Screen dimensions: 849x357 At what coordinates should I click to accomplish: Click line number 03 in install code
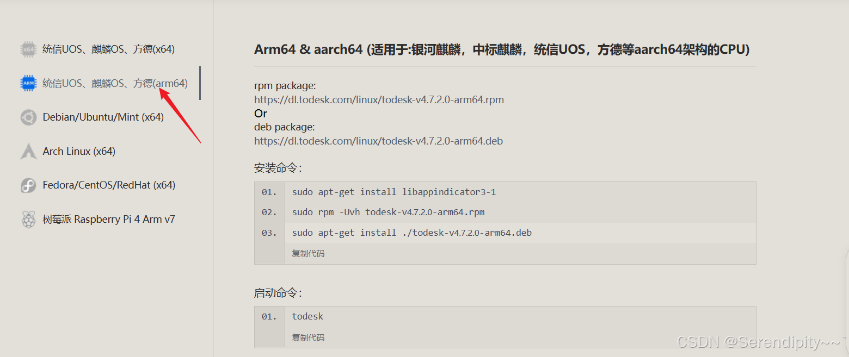(x=269, y=233)
